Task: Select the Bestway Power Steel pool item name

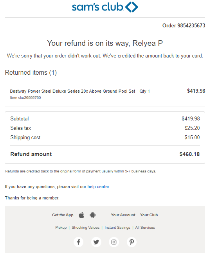Action: coord(72,91)
